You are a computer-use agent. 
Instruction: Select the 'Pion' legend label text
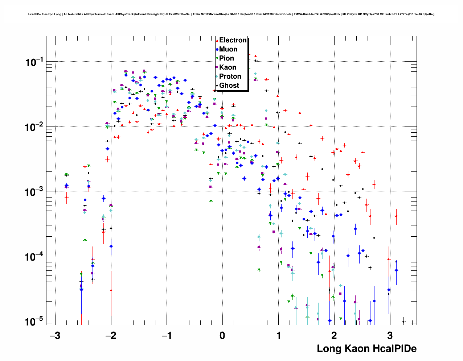[x=226, y=58]
